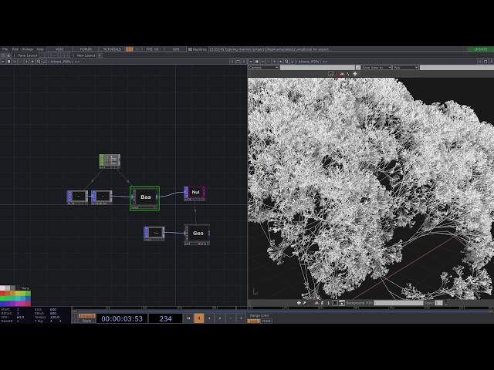The image size is (494, 370).
Task: Click the bookmark star in left pane
Action: pyautogui.click(x=32, y=62)
